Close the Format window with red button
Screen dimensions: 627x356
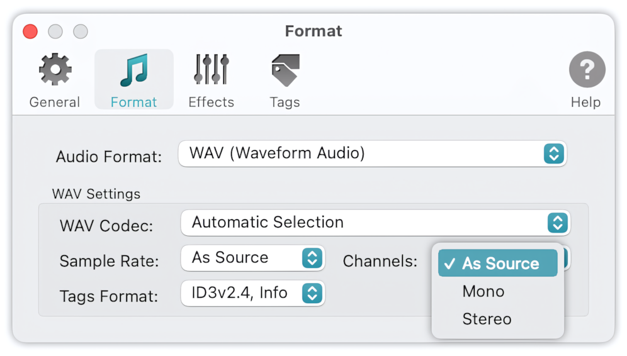[30, 31]
